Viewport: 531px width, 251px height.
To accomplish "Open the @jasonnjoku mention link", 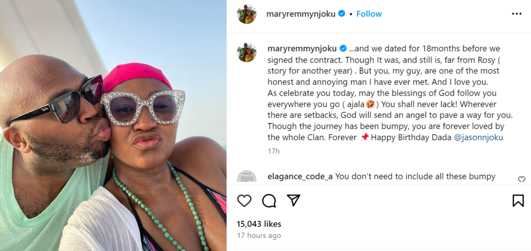I will click(x=479, y=138).
